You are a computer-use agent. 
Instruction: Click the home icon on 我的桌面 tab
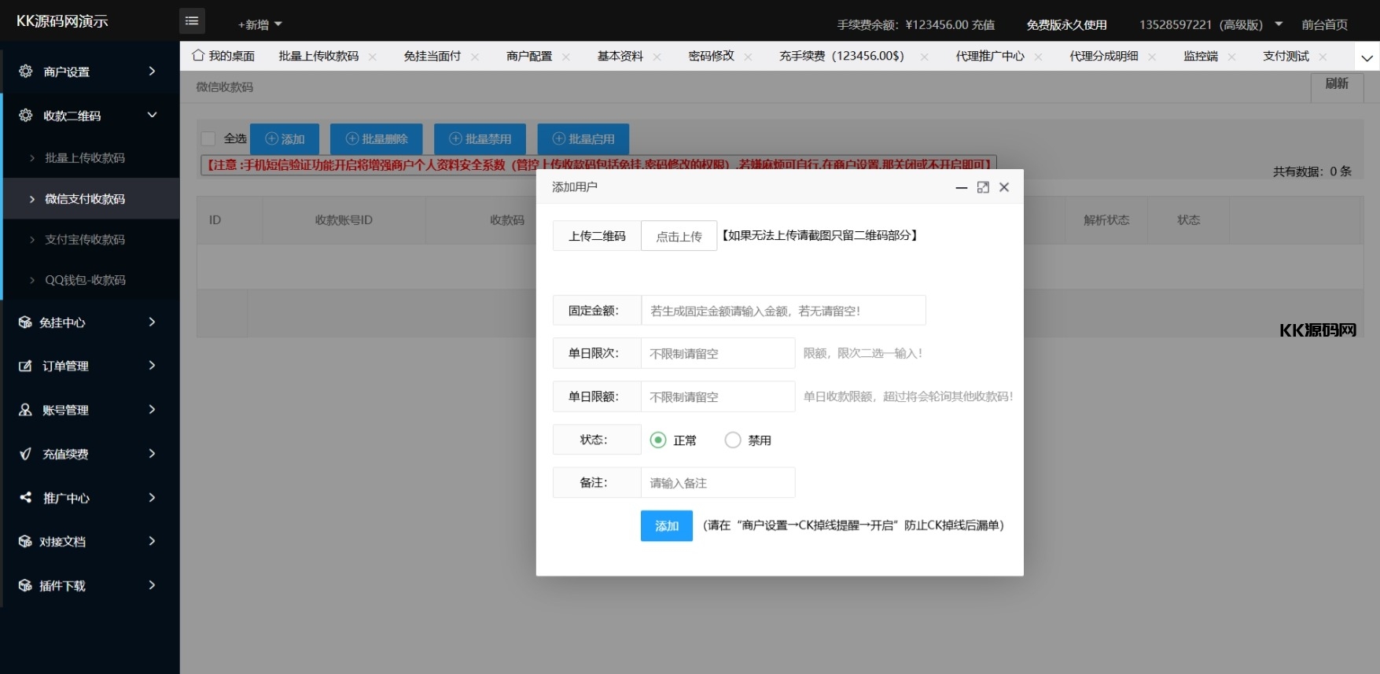(198, 56)
